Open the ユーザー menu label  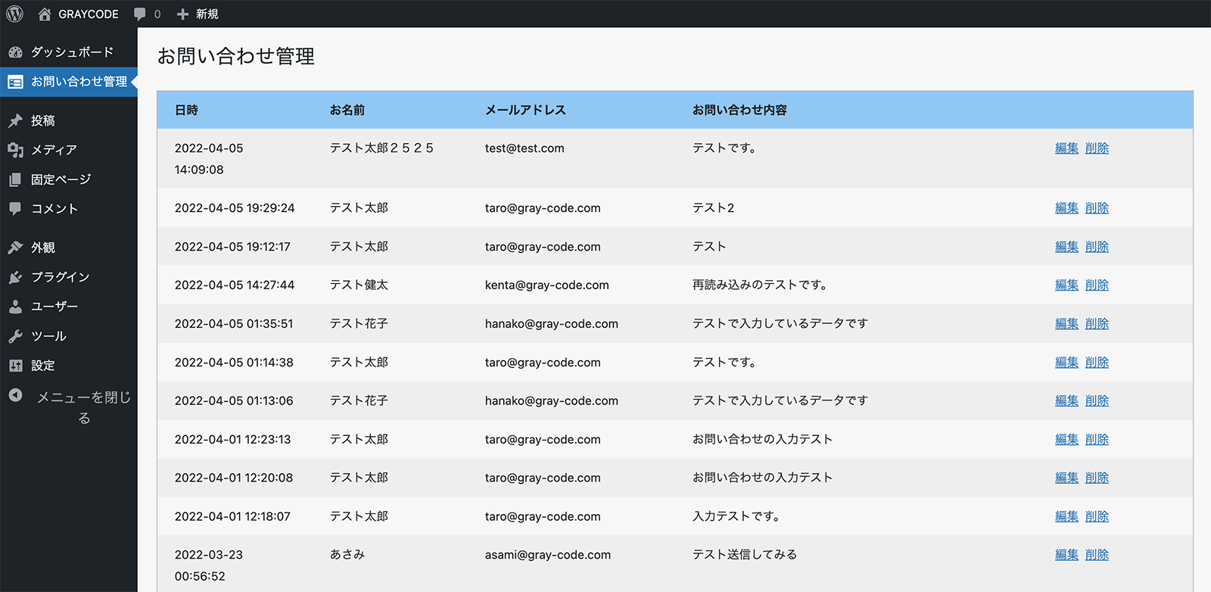[x=54, y=307]
